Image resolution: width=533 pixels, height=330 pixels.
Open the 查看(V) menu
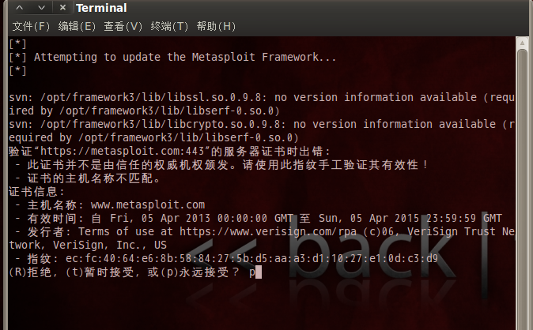pyautogui.click(x=123, y=26)
